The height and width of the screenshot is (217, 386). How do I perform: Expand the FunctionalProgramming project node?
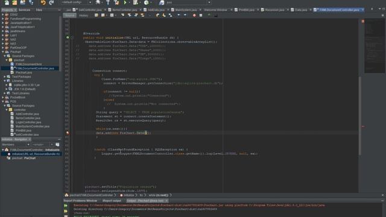click(x=2, y=19)
